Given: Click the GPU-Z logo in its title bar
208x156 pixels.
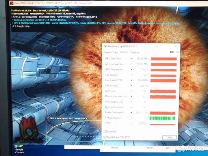Looking at the screenshot, I should tap(105, 46).
